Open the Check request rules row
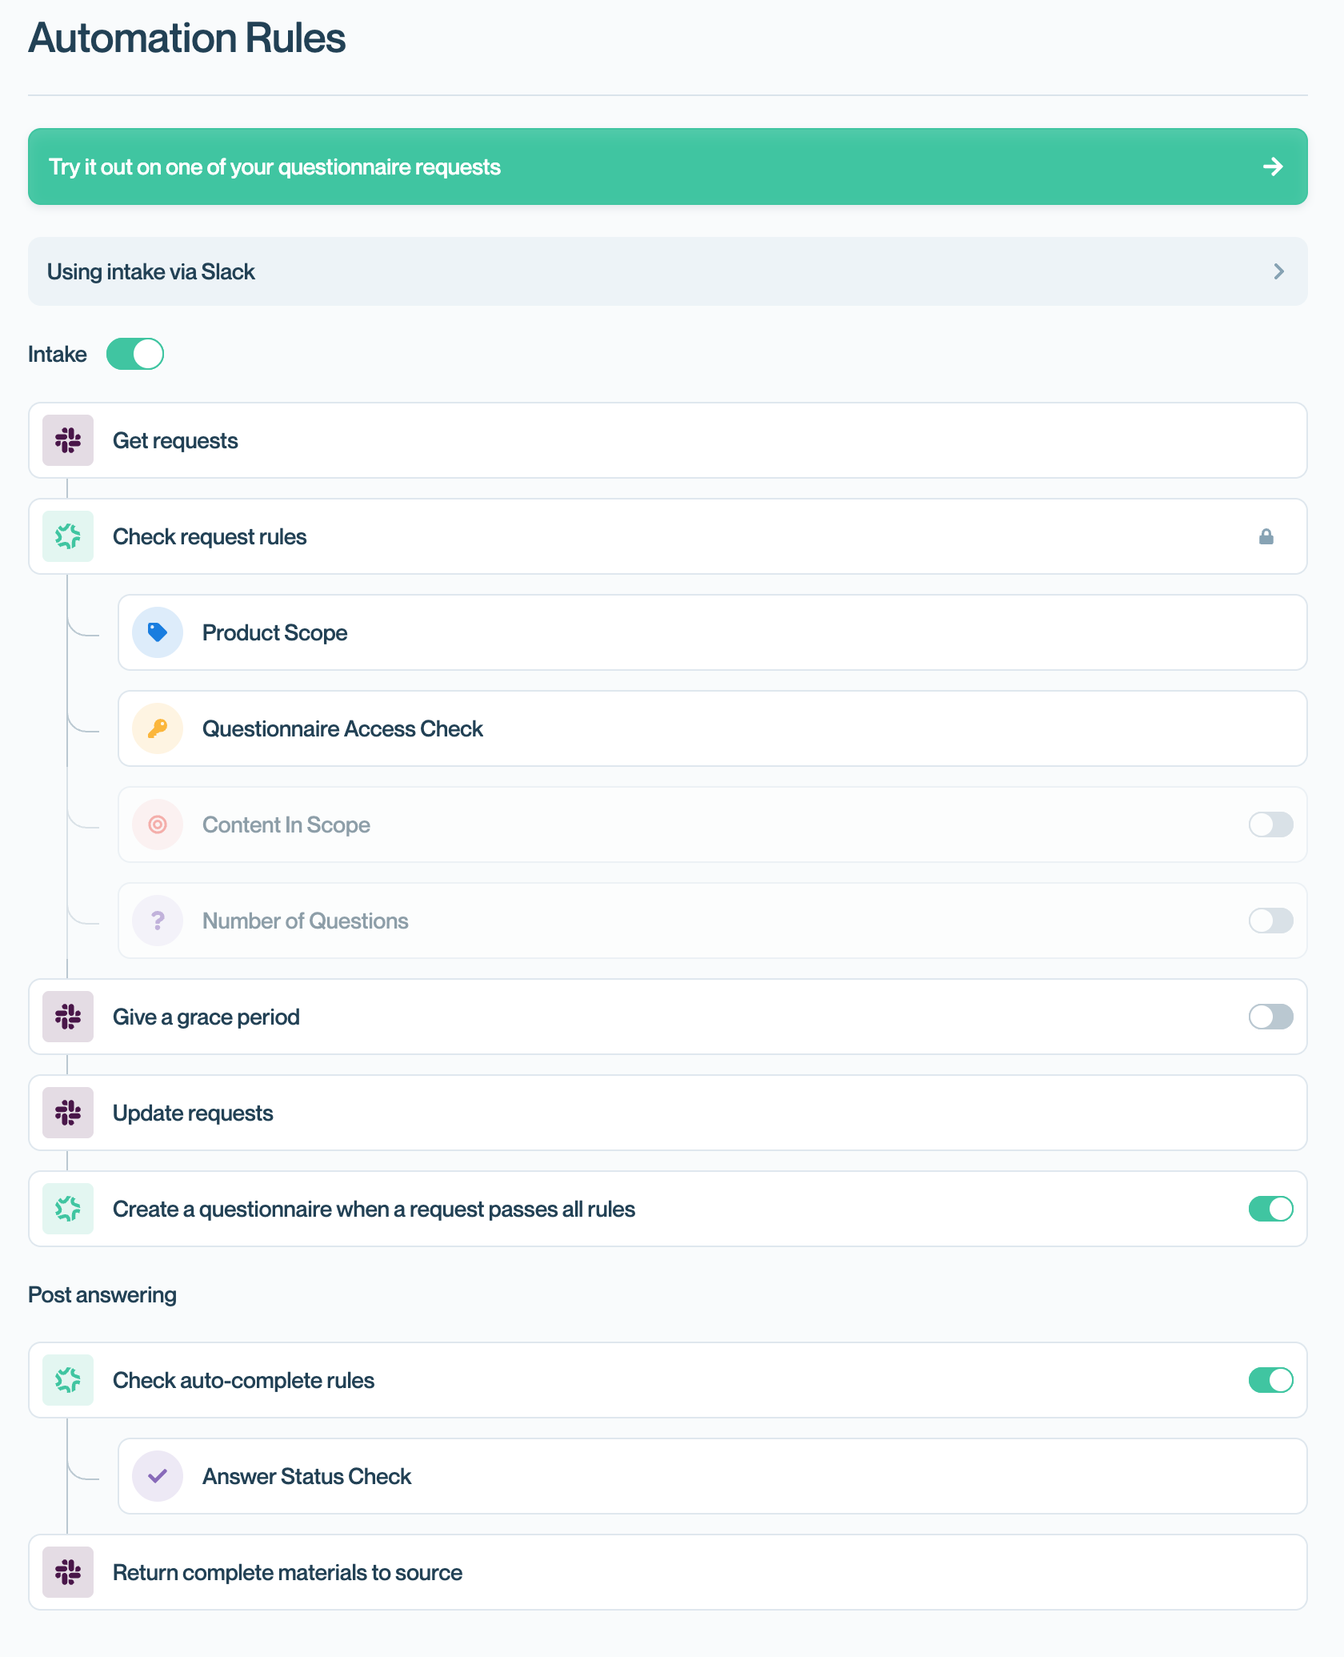Image resolution: width=1344 pixels, height=1657 pixels. click(x=668, y=536)
